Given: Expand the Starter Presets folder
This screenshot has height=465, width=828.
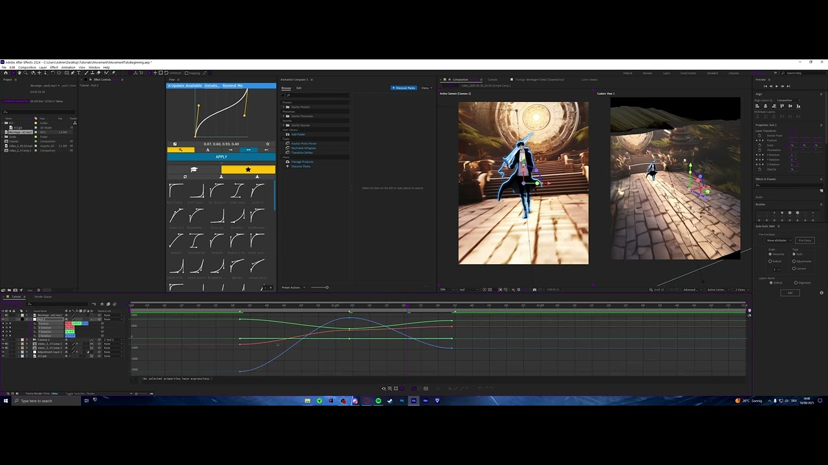Looking at the screenshot, I should [x=283, y=107].
